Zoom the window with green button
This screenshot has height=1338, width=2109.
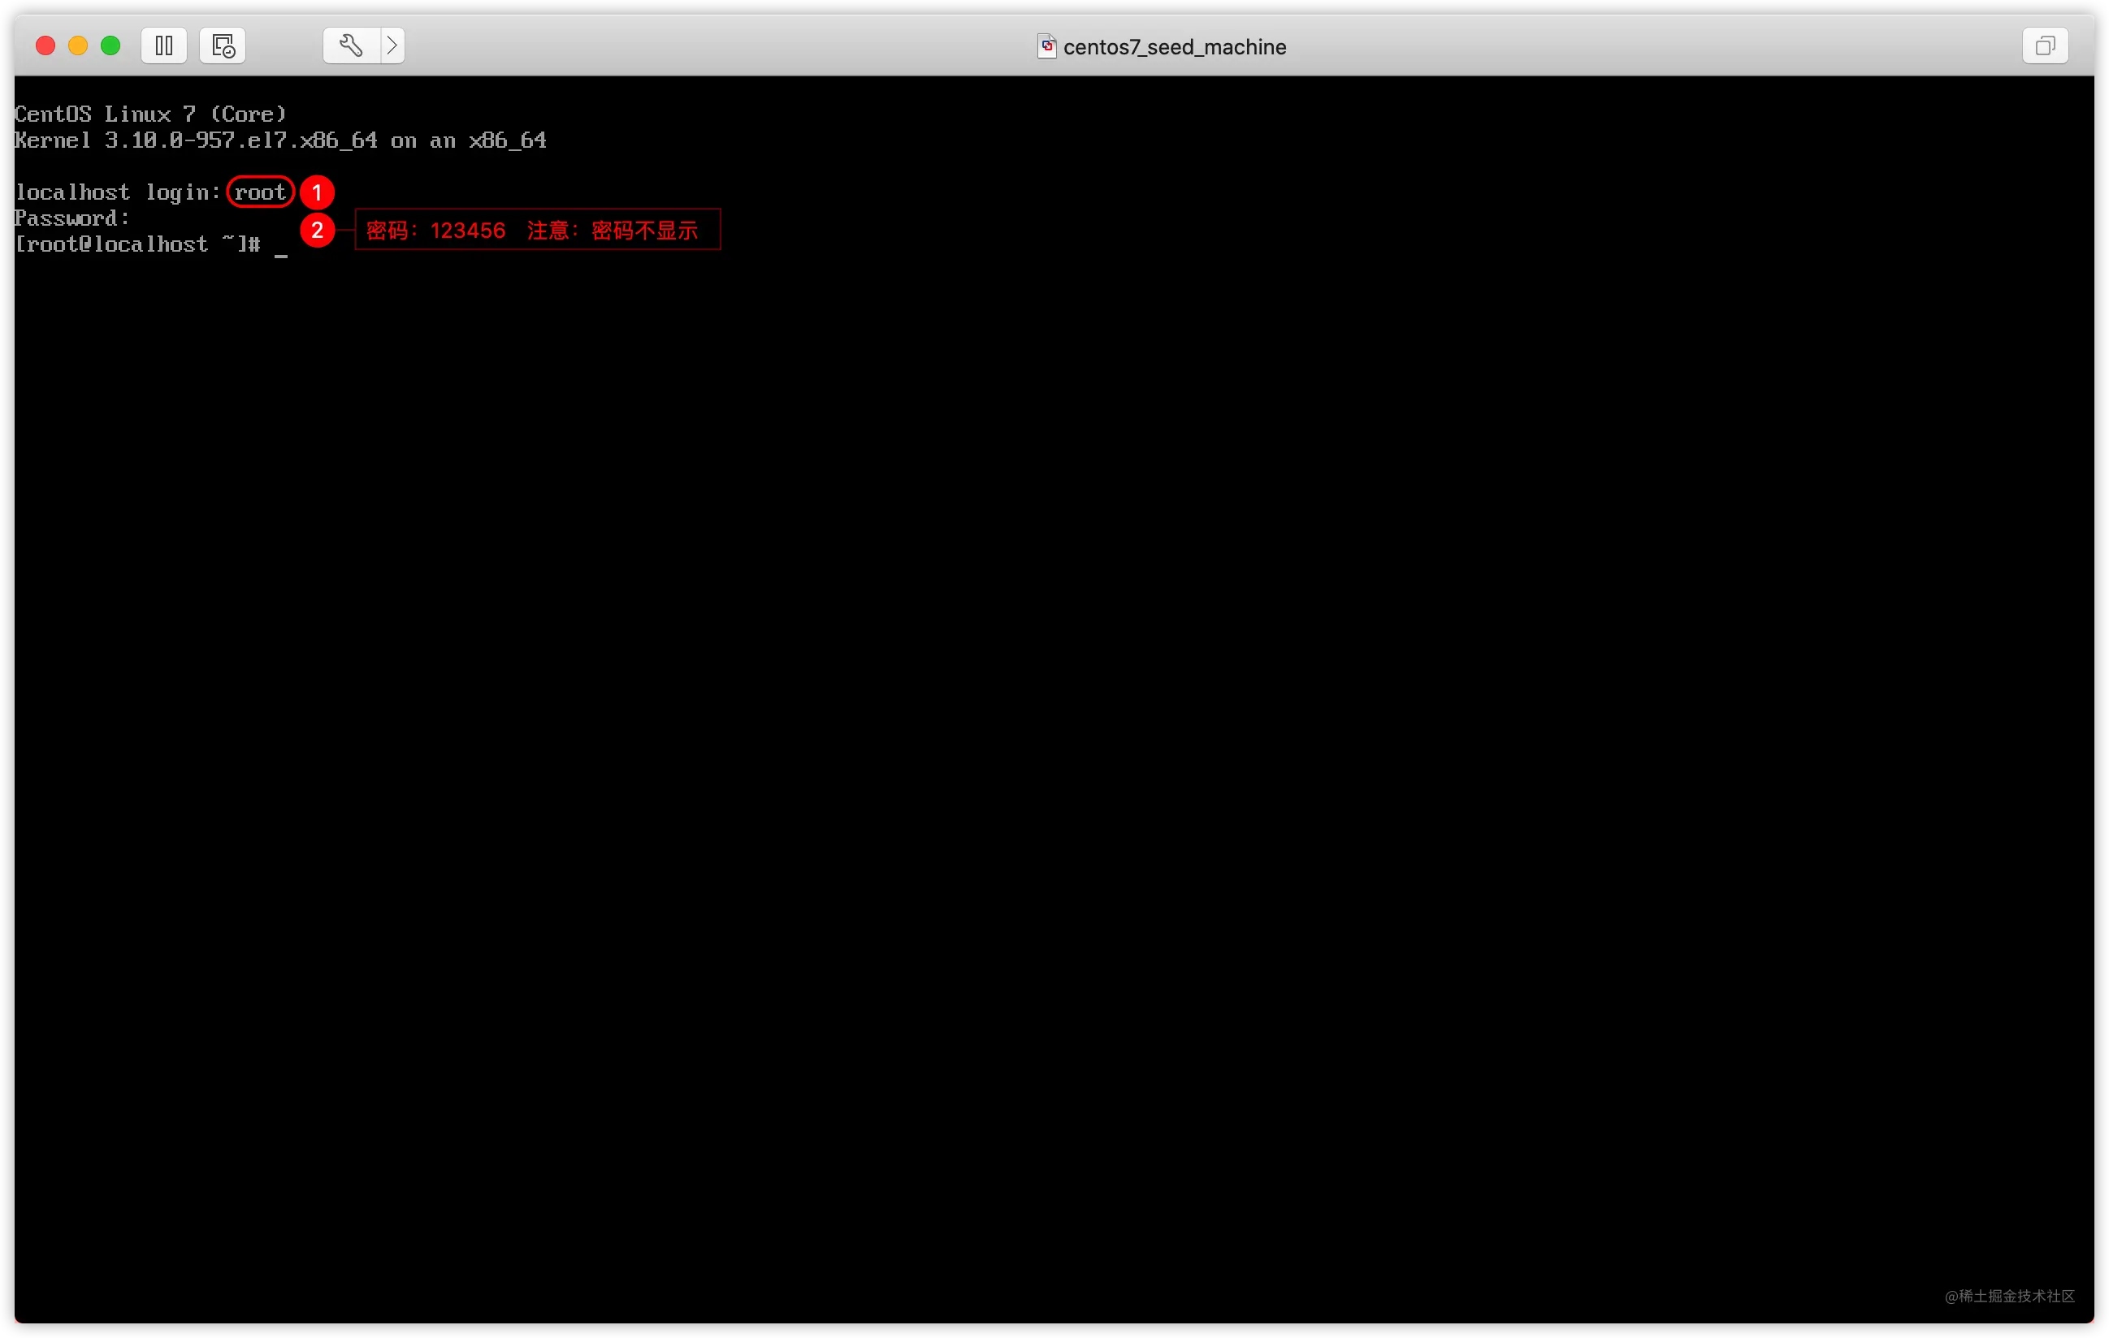(x=110, y=45)
